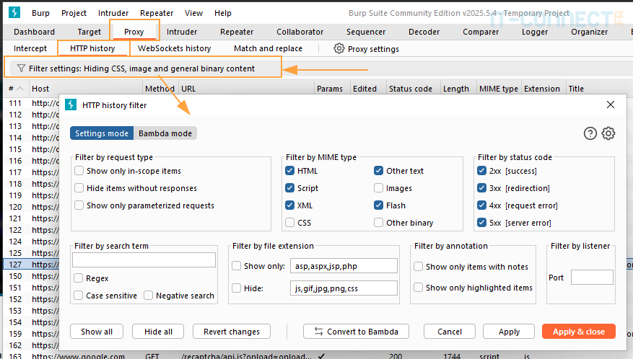Viewport: 633px width, 359px height.
Task: Uncheck the 4xx request error filter
Action: coord(481,205)
